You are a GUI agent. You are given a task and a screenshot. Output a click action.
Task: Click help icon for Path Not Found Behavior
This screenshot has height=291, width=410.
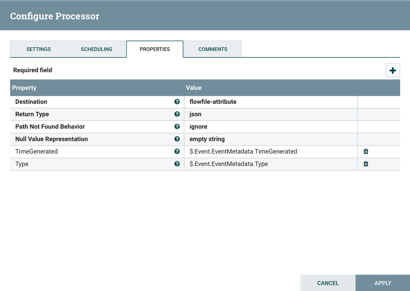[177, 127]
